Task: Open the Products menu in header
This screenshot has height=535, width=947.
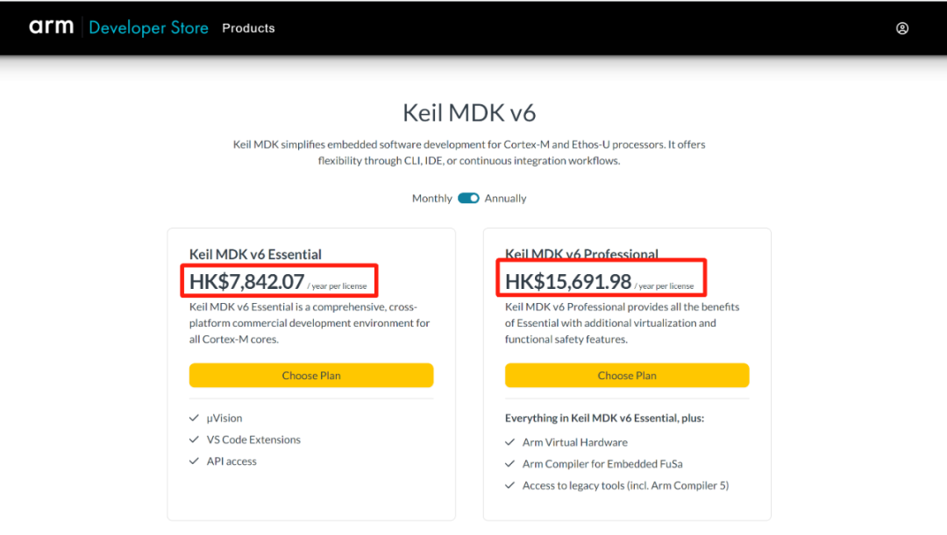Action: click(248, 28)
